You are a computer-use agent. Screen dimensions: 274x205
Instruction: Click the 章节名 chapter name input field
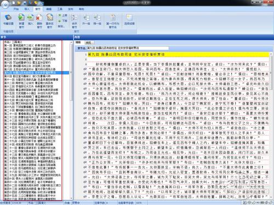pyautogui.click(x=128, y=48)
